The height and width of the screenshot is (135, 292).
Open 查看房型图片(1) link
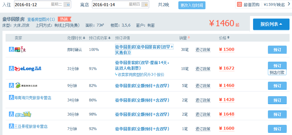pos(41,19)
